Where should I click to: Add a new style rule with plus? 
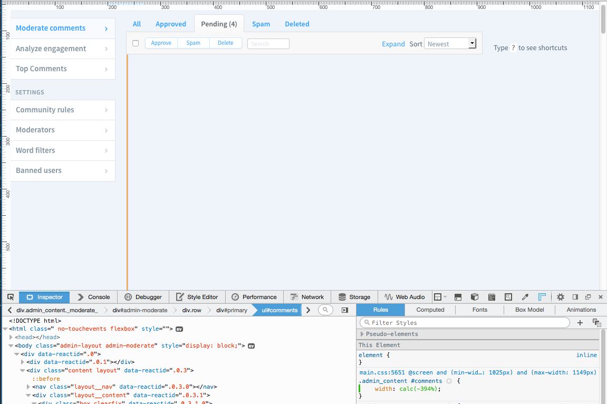(x=580, y=322)
